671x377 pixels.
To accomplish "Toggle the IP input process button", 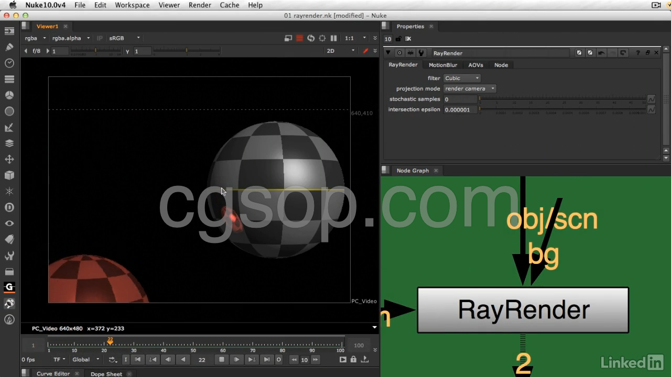I will click(x=100, y=38).
